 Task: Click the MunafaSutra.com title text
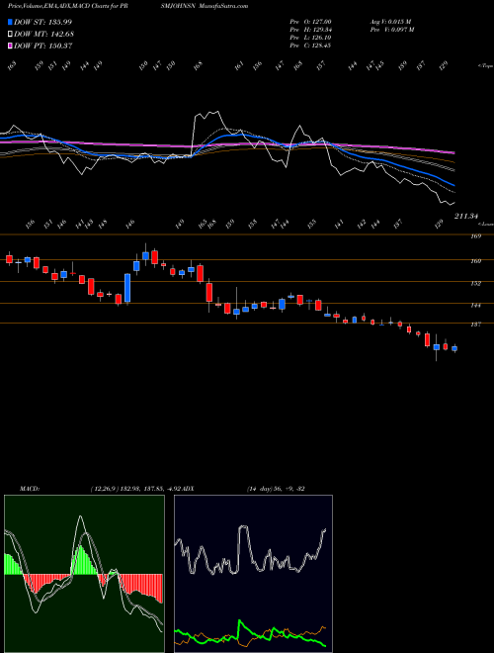[x=223, y=6]
